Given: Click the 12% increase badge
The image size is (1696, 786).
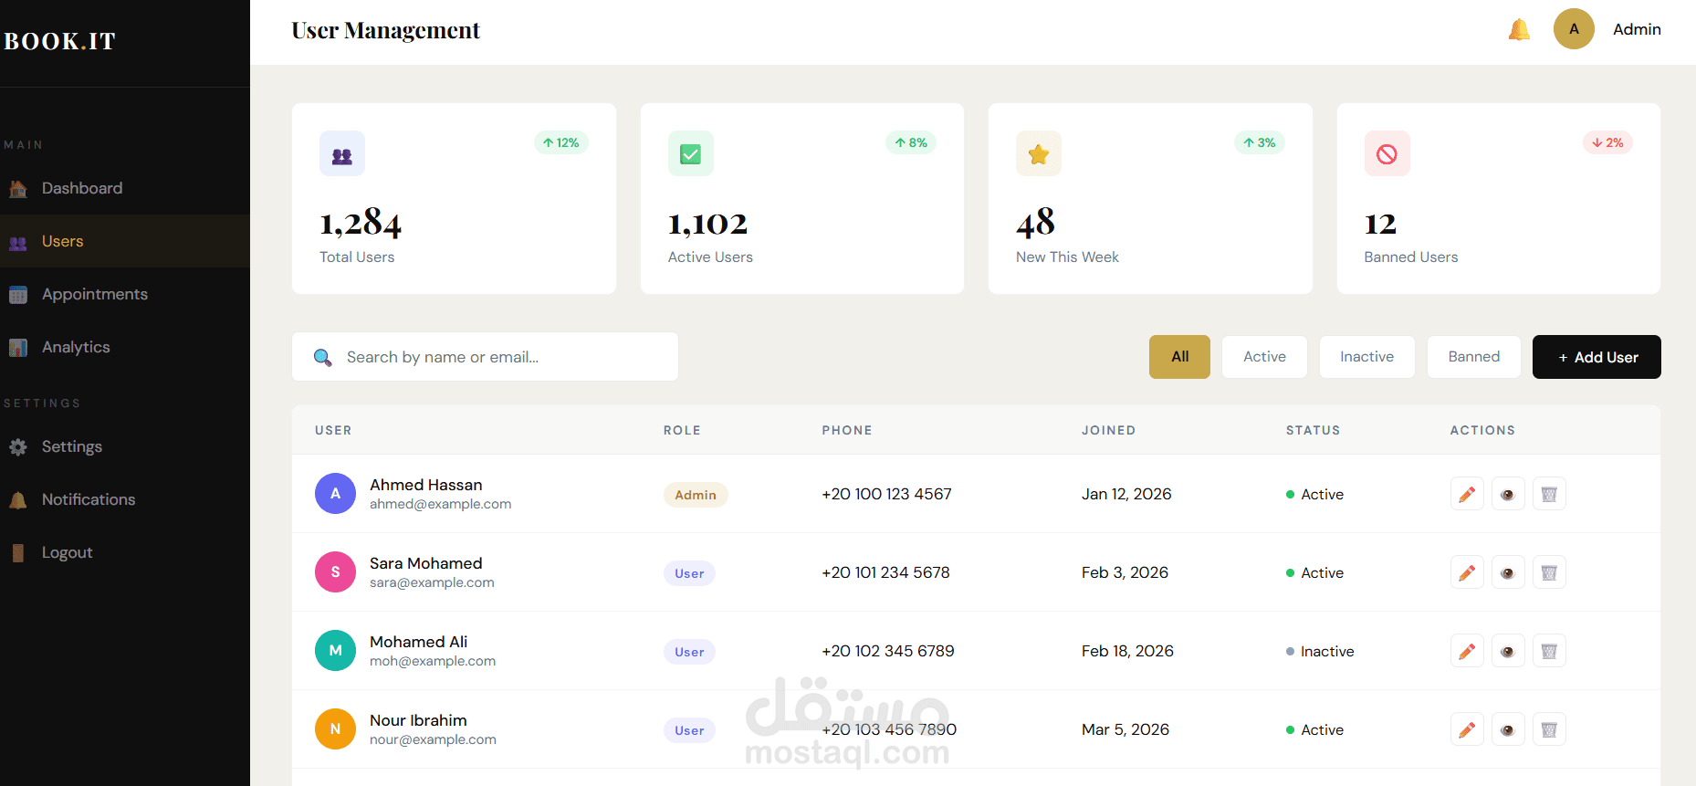Looking at the screenshot, I should 561,142.
